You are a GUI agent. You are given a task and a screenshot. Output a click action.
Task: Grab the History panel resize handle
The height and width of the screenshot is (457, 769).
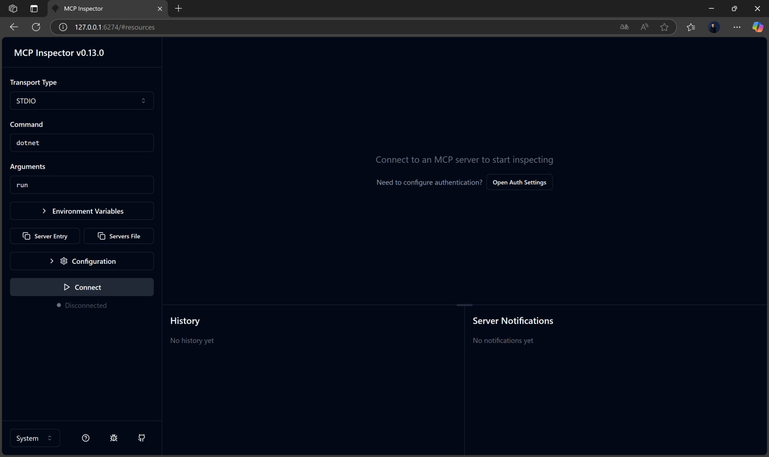pyautogui.click(x=465, y=305)
